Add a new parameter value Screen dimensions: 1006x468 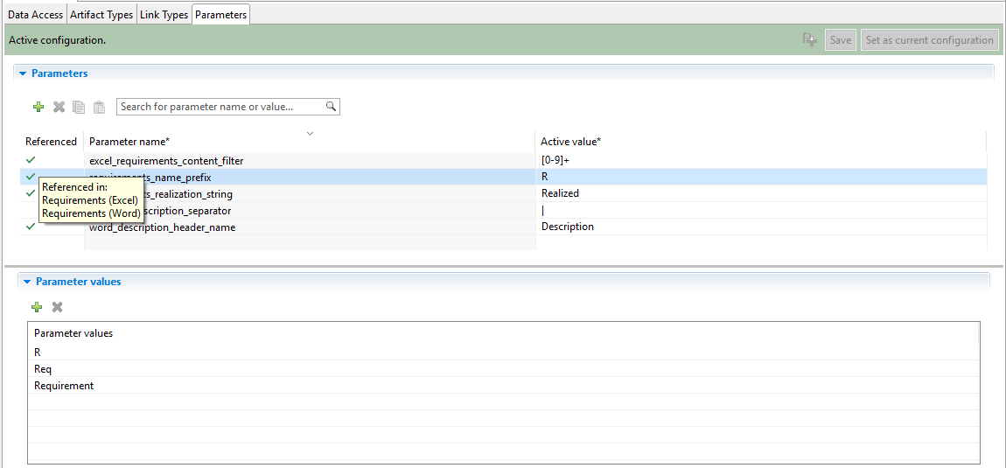click(37, 307)
